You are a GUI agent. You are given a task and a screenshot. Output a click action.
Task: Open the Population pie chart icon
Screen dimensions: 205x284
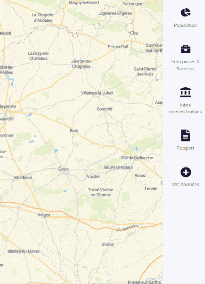[185, 12]
